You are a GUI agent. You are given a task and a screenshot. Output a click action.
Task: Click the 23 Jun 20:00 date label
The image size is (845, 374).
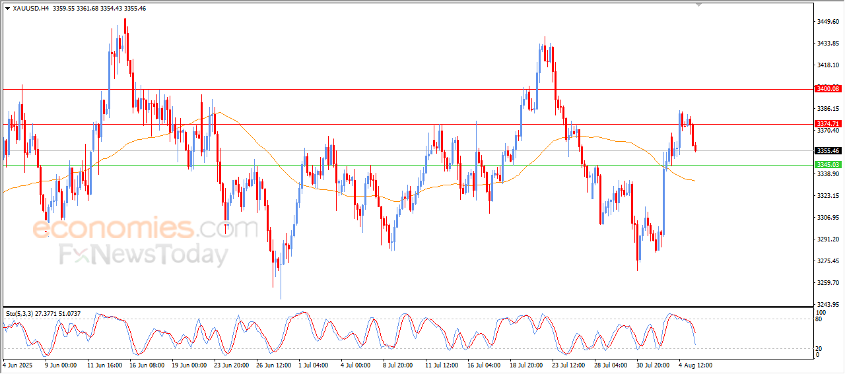click(x=232, y=364)
